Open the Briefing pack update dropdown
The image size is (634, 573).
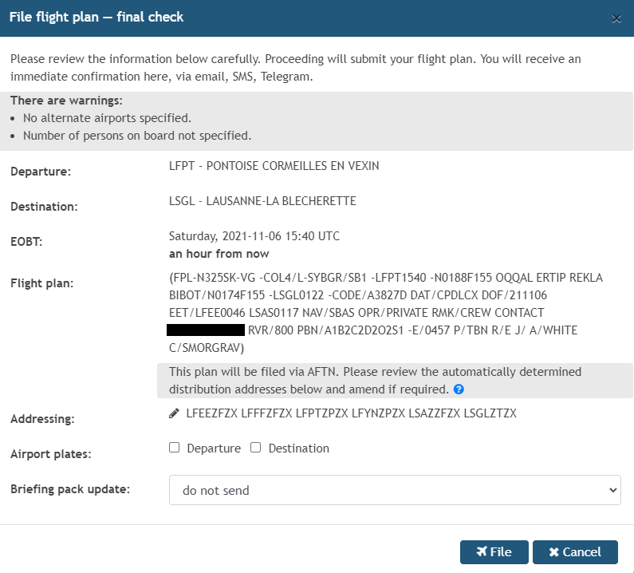pos(395,490)
